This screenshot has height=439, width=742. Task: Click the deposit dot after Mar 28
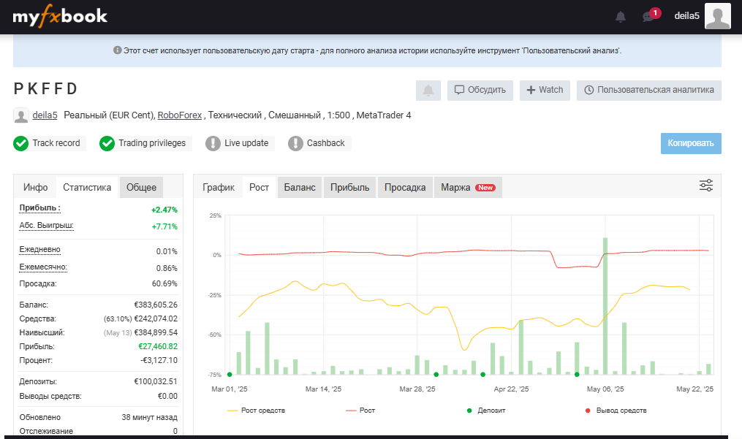point(436,375)
